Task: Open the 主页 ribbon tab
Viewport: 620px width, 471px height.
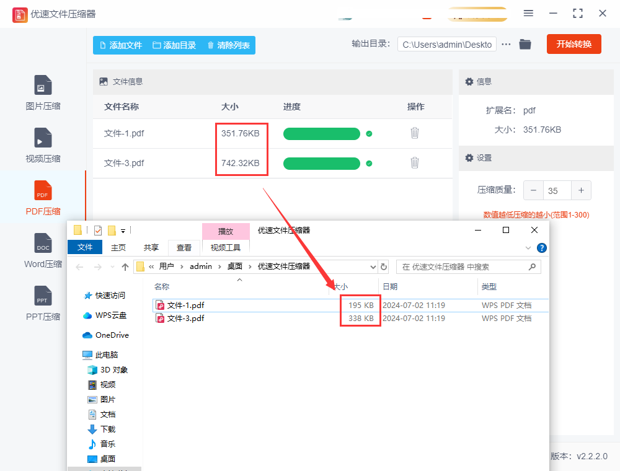Action: coord(118,248)
